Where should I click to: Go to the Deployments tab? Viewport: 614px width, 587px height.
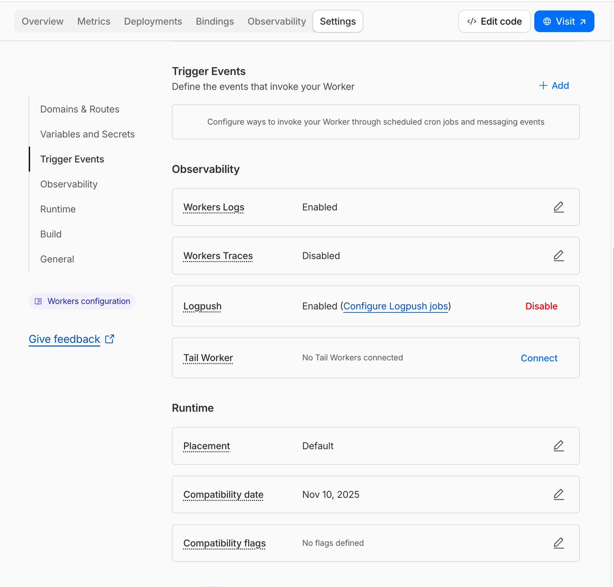click(153, 21)
